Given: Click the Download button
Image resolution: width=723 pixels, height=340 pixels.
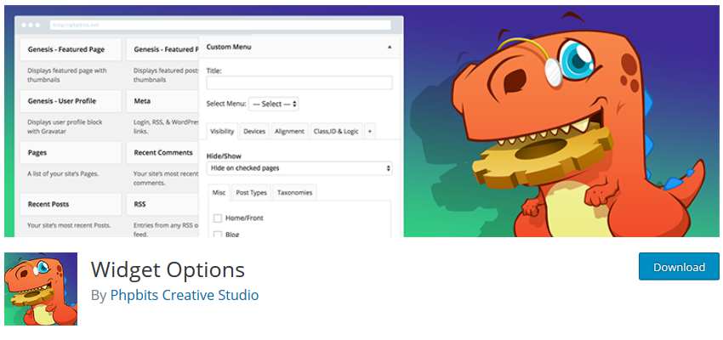Looking at the screenshot, I should point(678,266).
